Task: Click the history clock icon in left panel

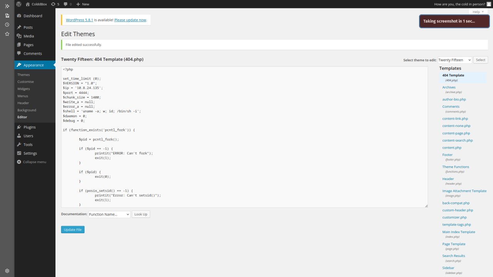Action: pyautogui.click(x=7, y=25)
